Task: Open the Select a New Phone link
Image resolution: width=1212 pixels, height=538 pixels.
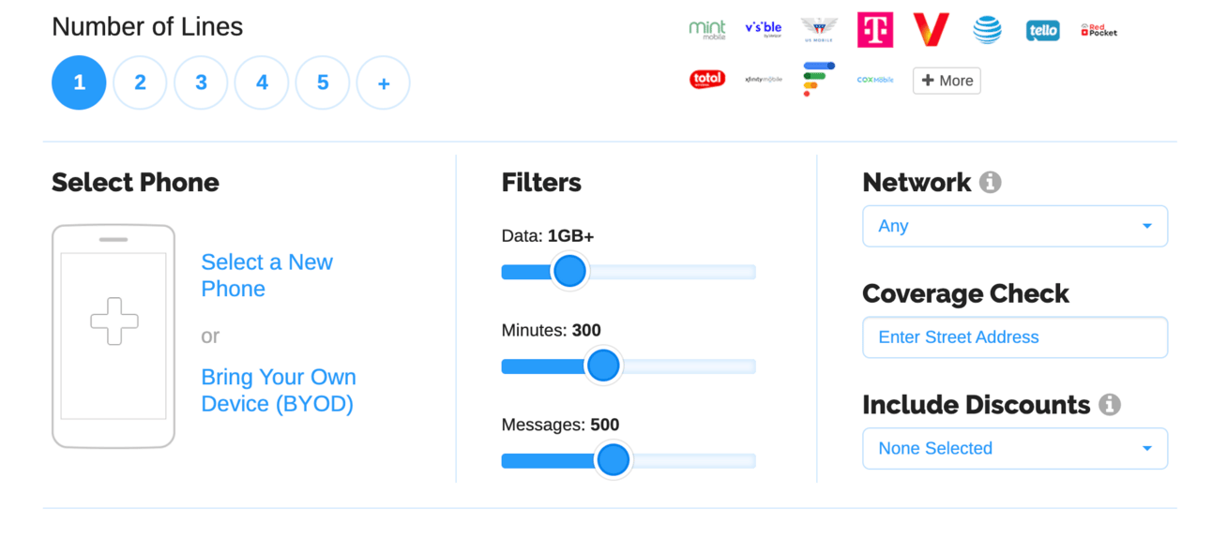Action: tap(267, 276)
